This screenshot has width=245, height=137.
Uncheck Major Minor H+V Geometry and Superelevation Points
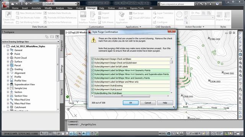point(93,74)
